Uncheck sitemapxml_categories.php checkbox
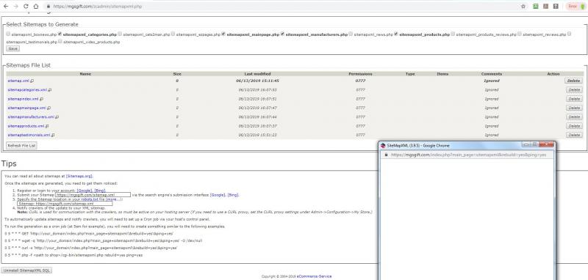This screenshot has width=588, height=280. click(60, 34)
